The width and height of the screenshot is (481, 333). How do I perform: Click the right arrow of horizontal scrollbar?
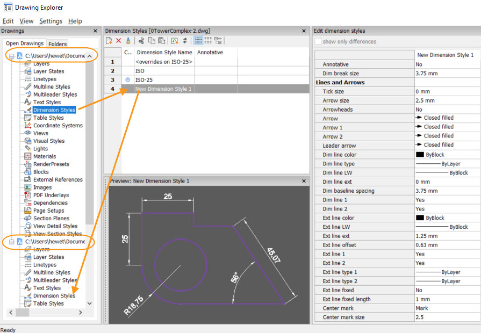(81, 313)
